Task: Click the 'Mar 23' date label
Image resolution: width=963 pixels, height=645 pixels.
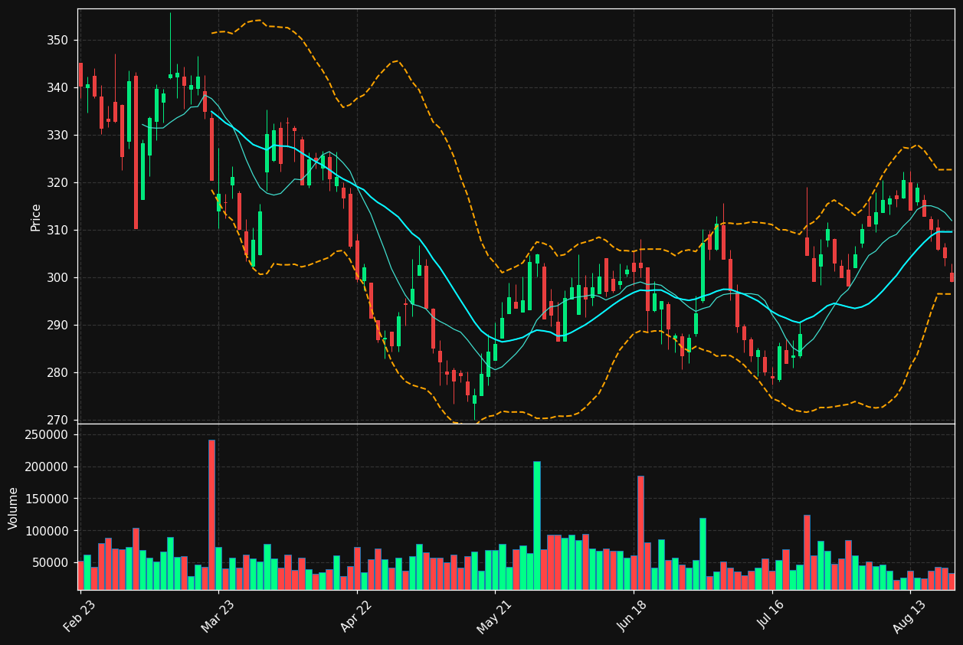Action: (x=218, y=616)
